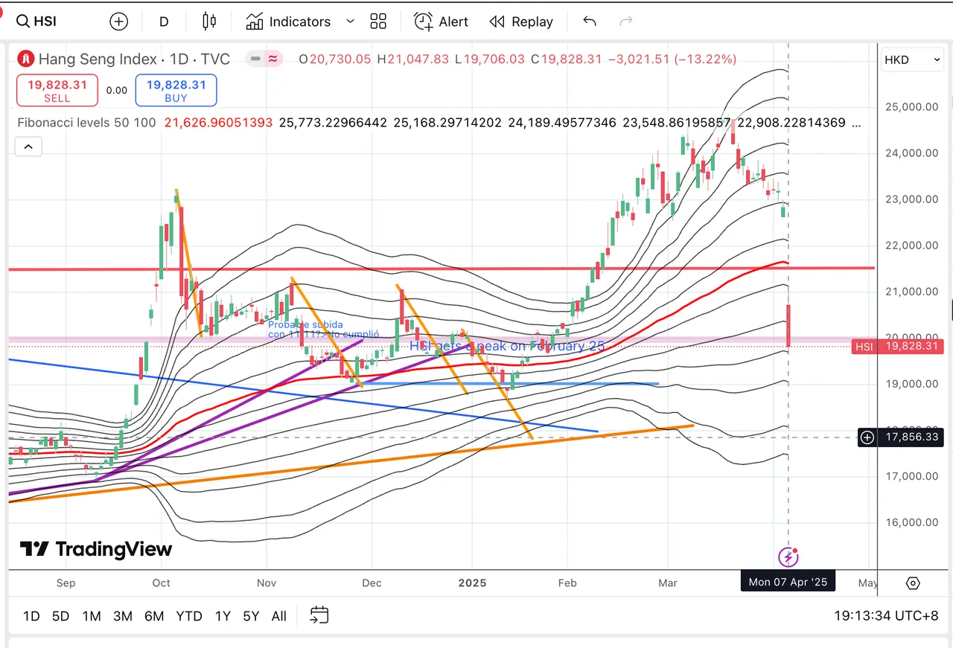Image resolution: width=953 pixels, height=648 pixels.
Task: Expand the indicators favorites dropdown arrow
Action: coord(350,22)
